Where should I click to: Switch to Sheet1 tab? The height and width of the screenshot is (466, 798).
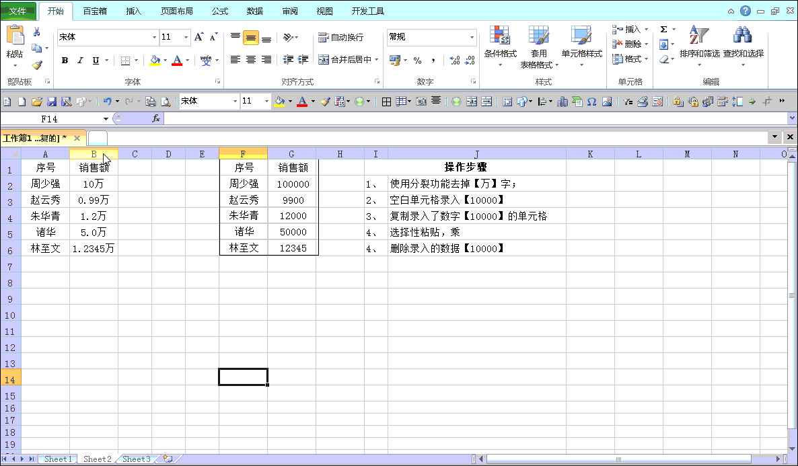[58, 459]
